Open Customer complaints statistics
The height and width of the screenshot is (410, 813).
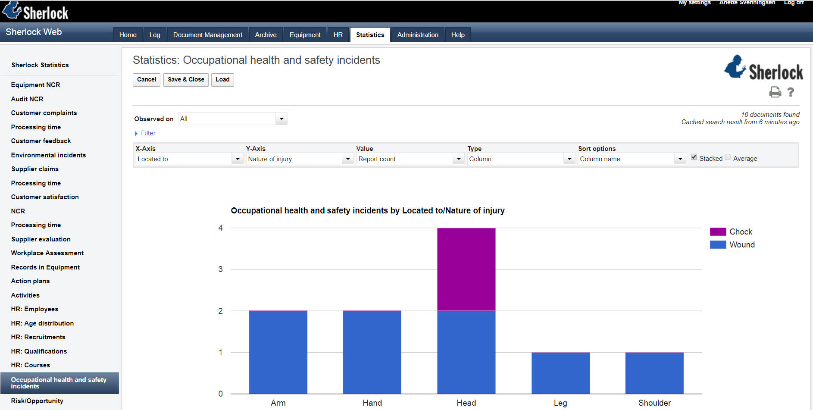44,113
